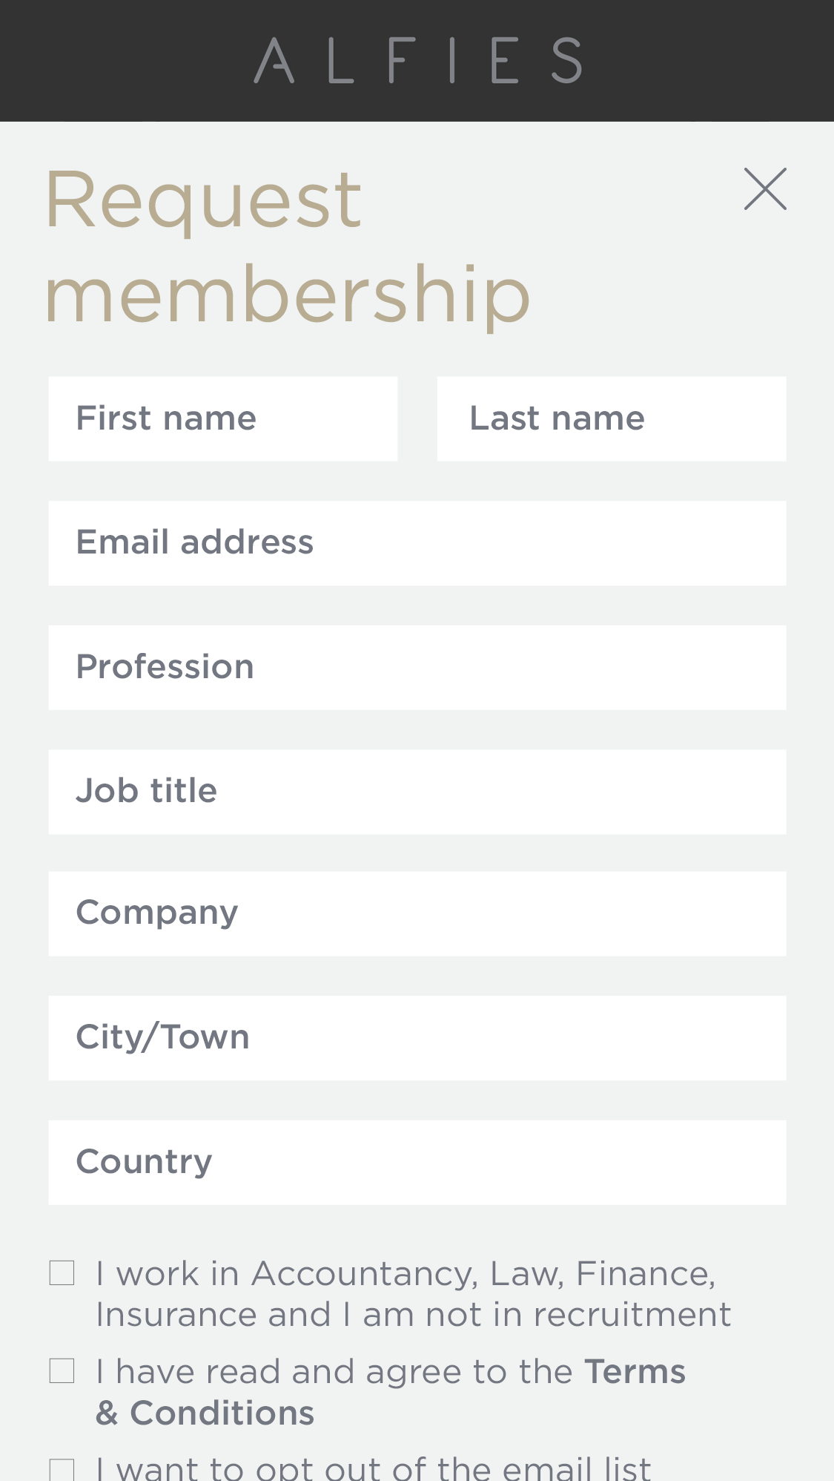Open the Terms & Conditions link
Viewport: 834px width, 1481px height.
(634, 1372)
